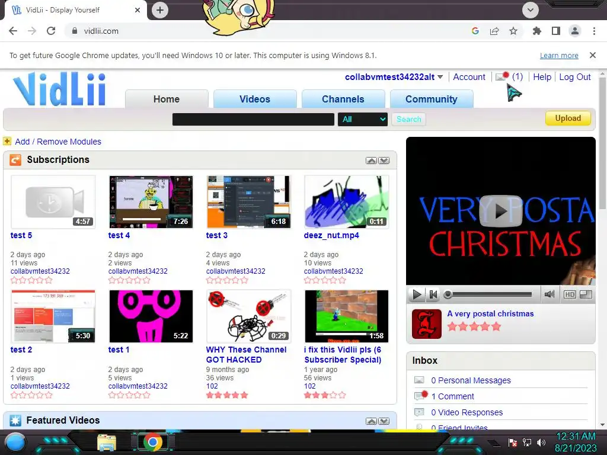The height and width of the screenshot is (455, 607).
Task: Click the Add Modules plus icon
Action: 7,141
